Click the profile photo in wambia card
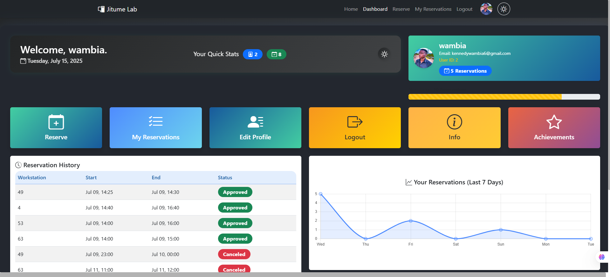The width and height of the screenshot is (610, 277). (x=423, y=58)
